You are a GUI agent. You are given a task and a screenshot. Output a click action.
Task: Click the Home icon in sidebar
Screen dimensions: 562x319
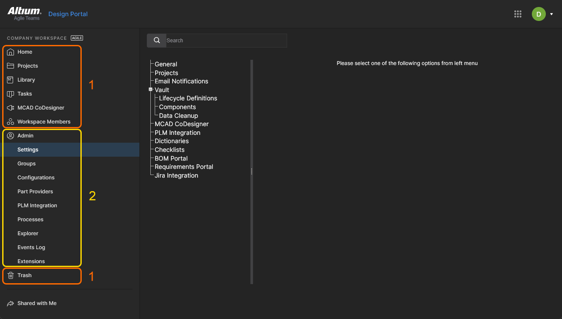coord(11,52)
